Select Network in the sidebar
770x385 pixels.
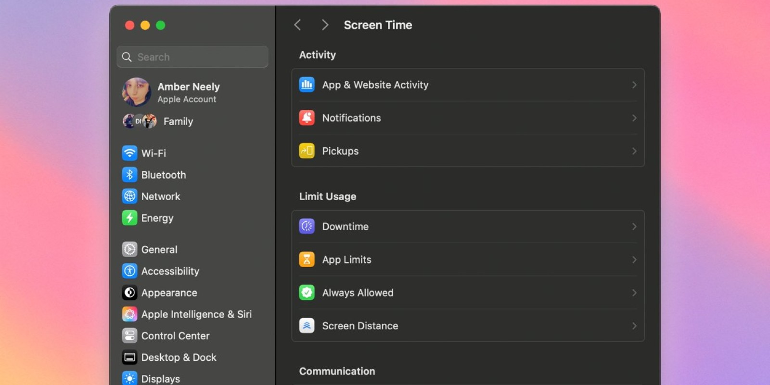point(192,196)
